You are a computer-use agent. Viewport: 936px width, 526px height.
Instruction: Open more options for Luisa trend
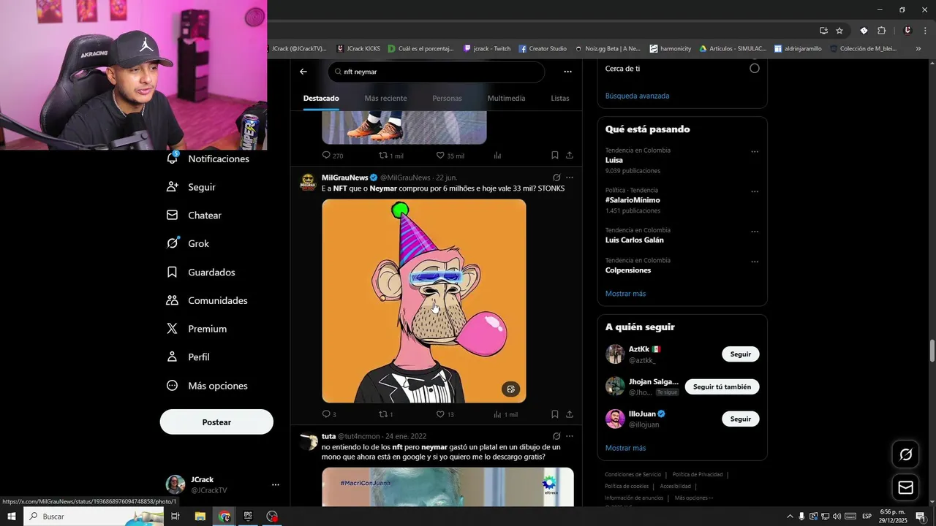(x=755, y=152)
